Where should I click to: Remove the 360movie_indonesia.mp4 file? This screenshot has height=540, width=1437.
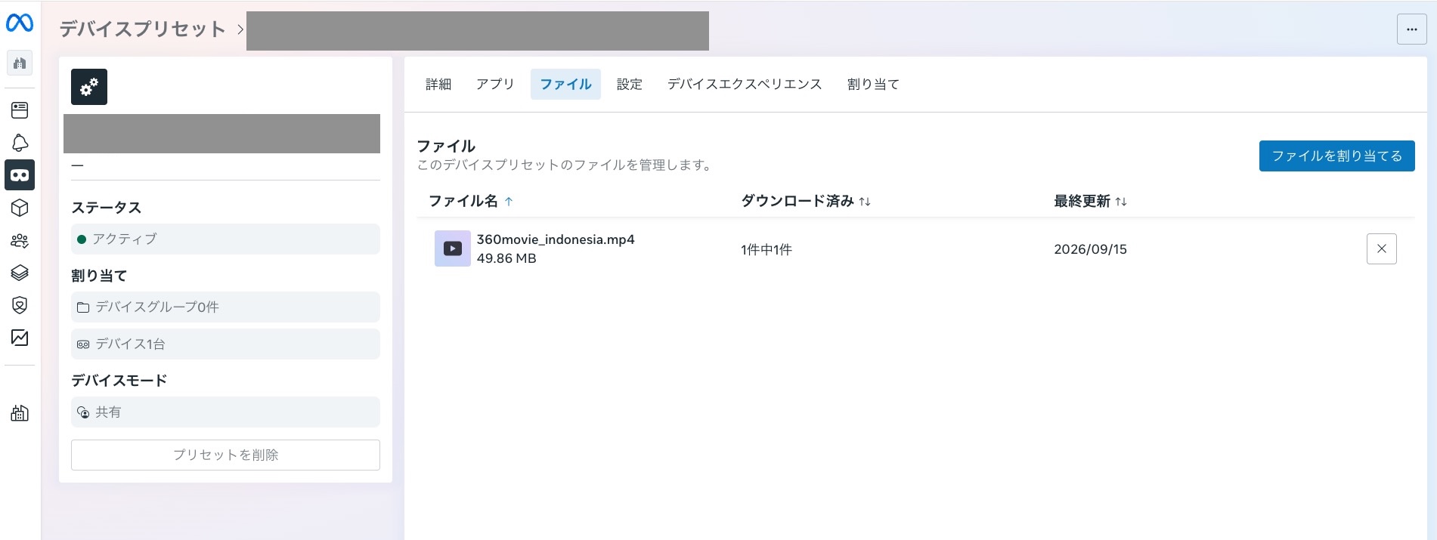(x=1381, y=248)
